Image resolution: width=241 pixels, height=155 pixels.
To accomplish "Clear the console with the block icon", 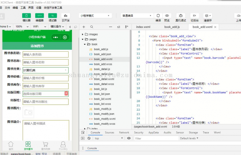I will pos(89,138).
